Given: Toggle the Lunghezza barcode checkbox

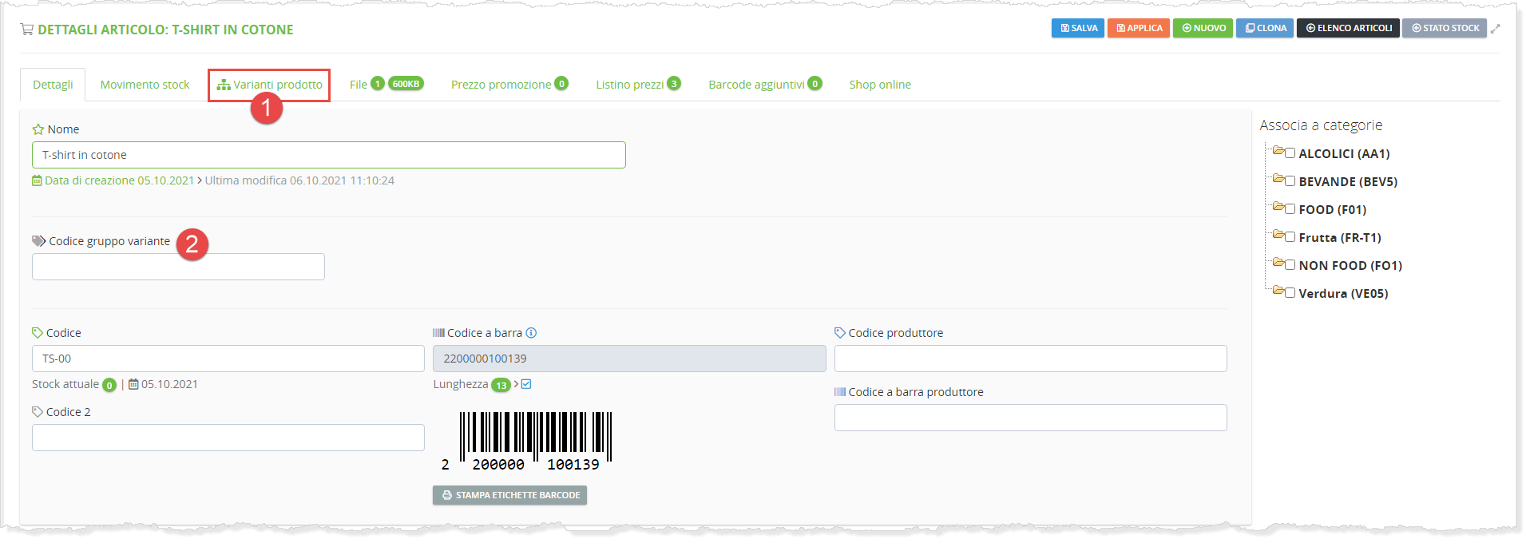Looking at the screenshot, I should pyautogui.click(x=526, y=384).
